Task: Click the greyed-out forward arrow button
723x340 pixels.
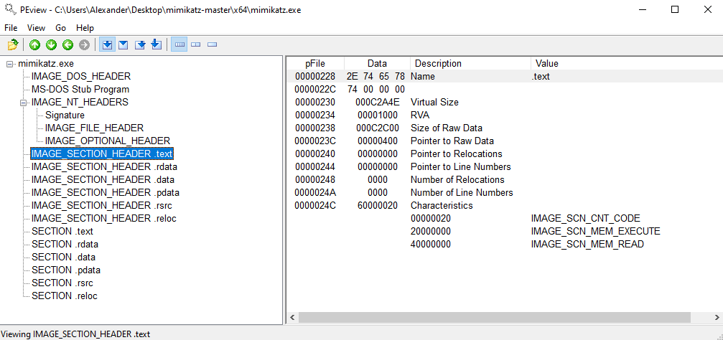Action: 84,44
